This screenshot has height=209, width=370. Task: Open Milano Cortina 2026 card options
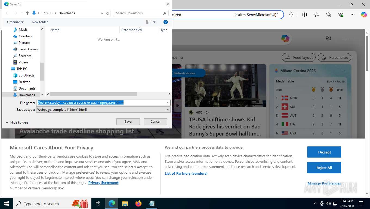pos(343,71)
